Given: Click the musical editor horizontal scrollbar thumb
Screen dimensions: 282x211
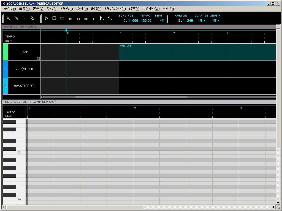Looking at the screenshot, I should coord(75,207).
